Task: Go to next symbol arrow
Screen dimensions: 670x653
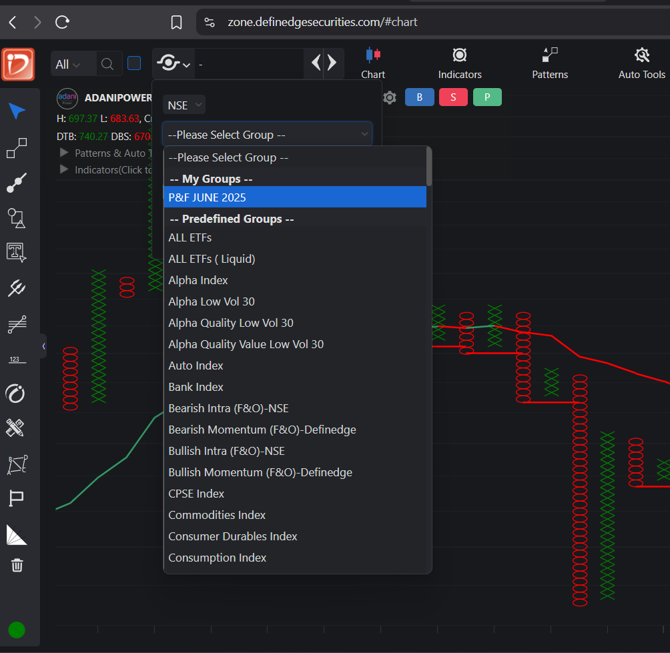Action: [x=332, y=63]
